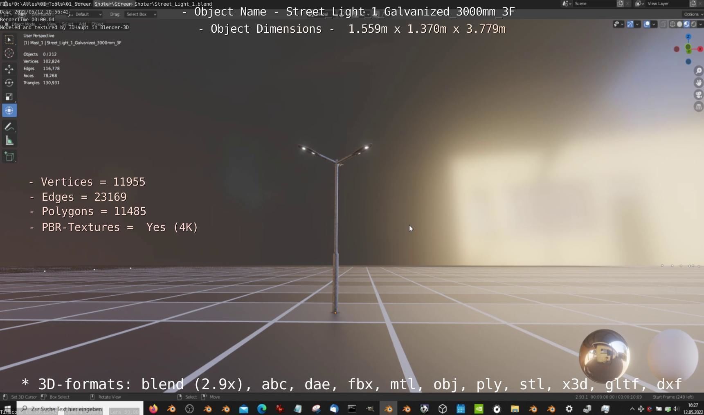
Task: Click the chrome HDRI preview sphere
Action: 604,355
